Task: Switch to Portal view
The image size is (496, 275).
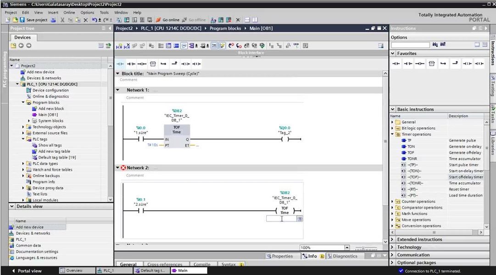Action: point(27,271)
